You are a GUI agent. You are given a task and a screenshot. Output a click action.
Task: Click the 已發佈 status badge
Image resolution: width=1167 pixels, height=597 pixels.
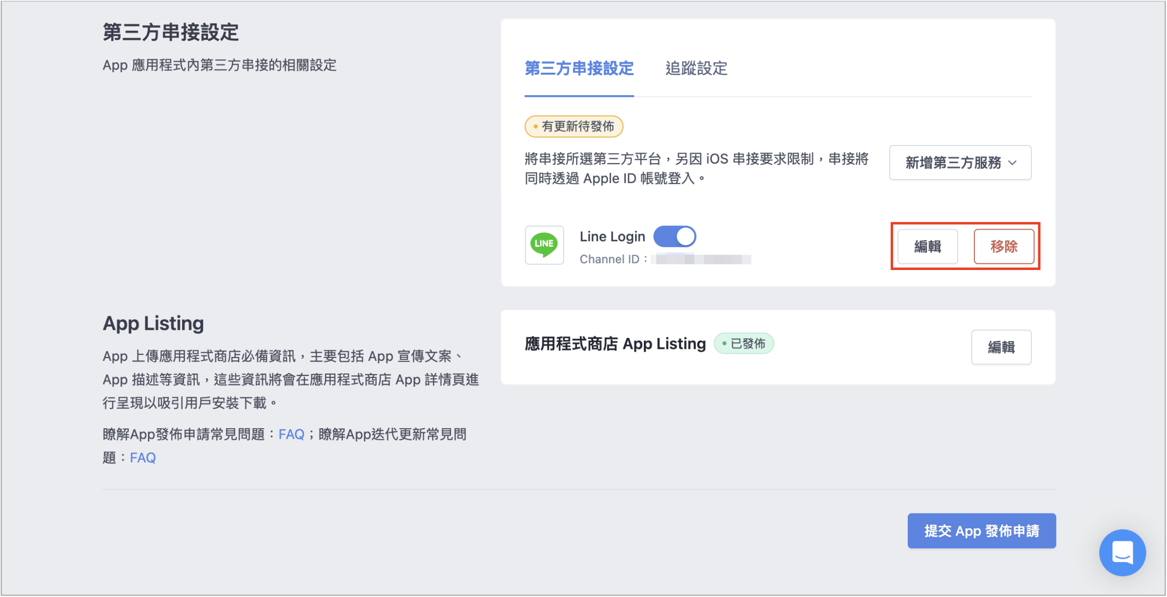point(744,343)
